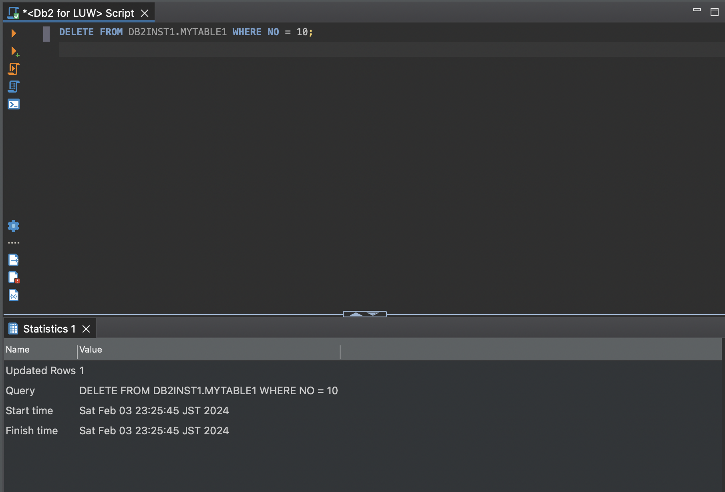Select the Query row label
Viewport: 725px width, 492px height.
(20, 391)
